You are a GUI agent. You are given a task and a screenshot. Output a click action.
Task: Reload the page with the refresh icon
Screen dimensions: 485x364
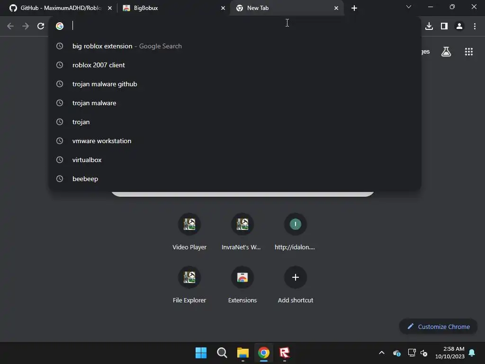(41, 26)
